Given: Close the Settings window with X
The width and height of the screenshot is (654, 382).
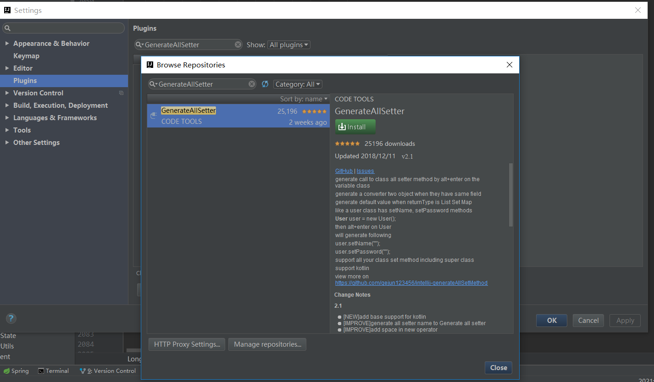Looking at the screenshot, I should click(x=638, y=10).
